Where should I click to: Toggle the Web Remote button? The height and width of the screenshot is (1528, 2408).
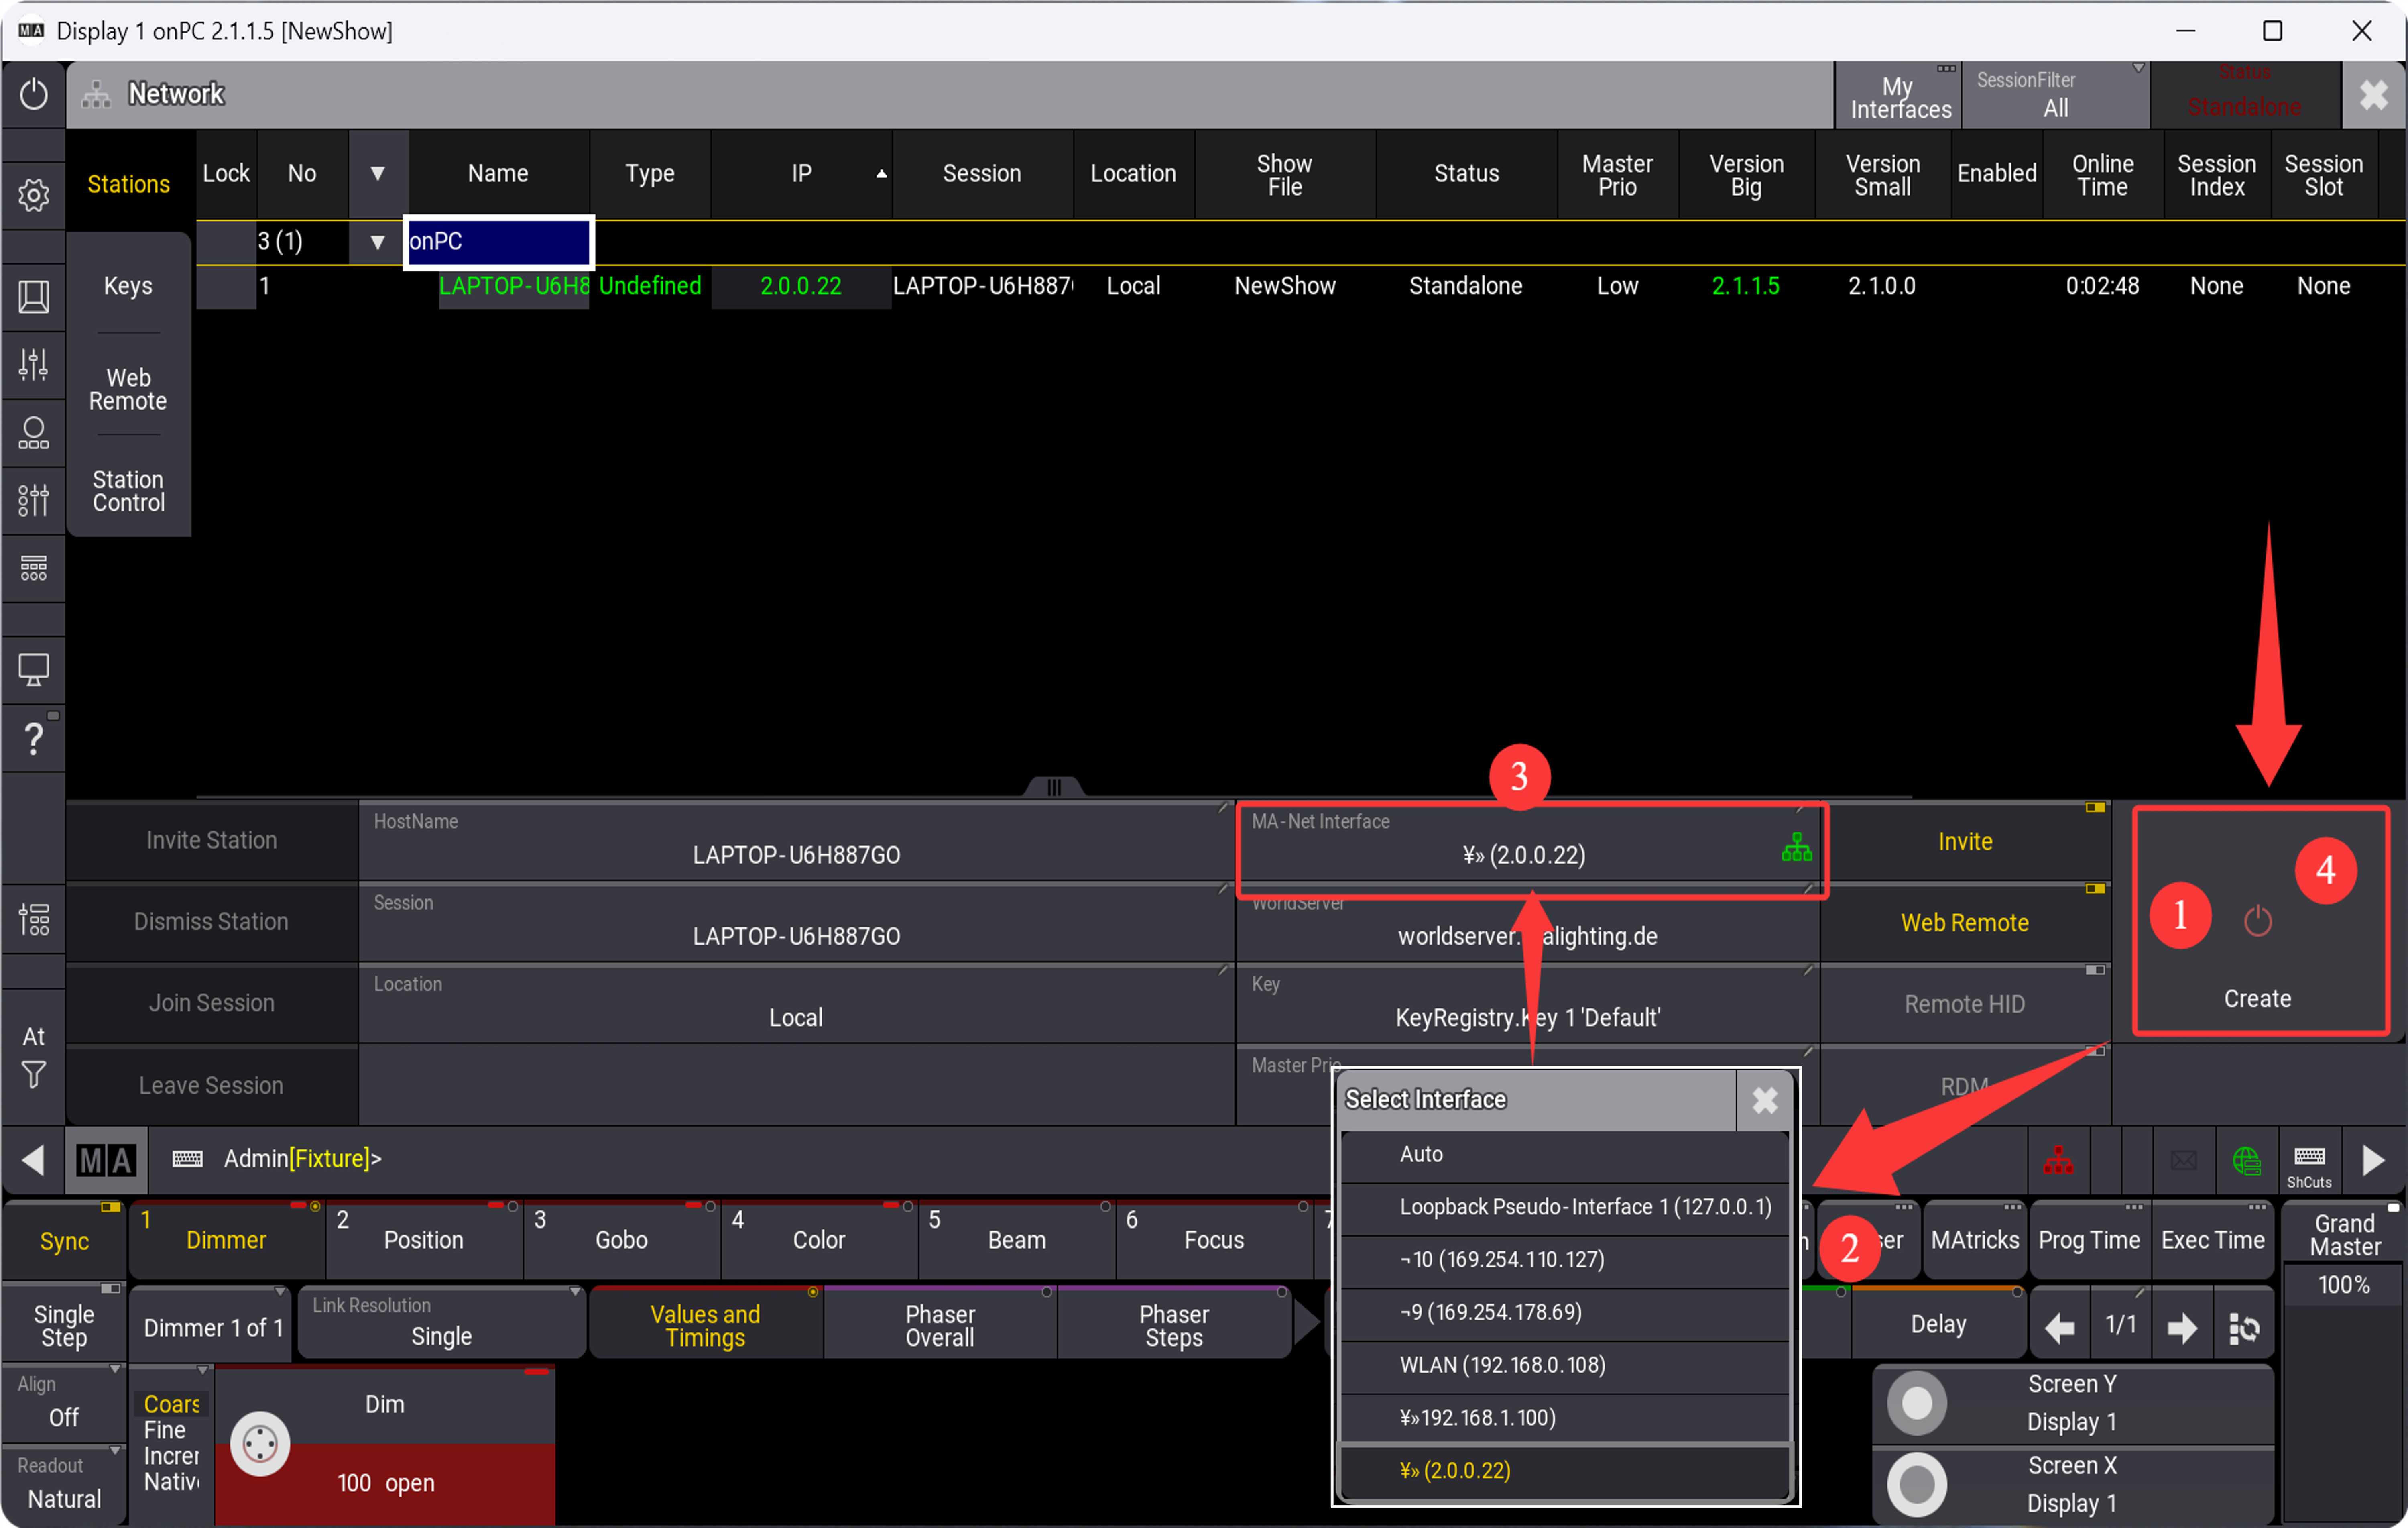[x=1964, y=923]
